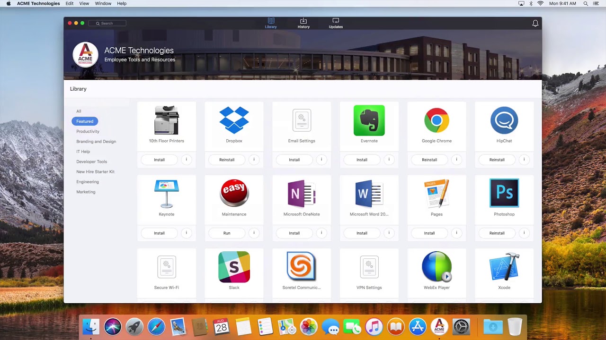Reinstall HipChat
Viewport: 606px width, 340px height.
(x=497, y=160)
